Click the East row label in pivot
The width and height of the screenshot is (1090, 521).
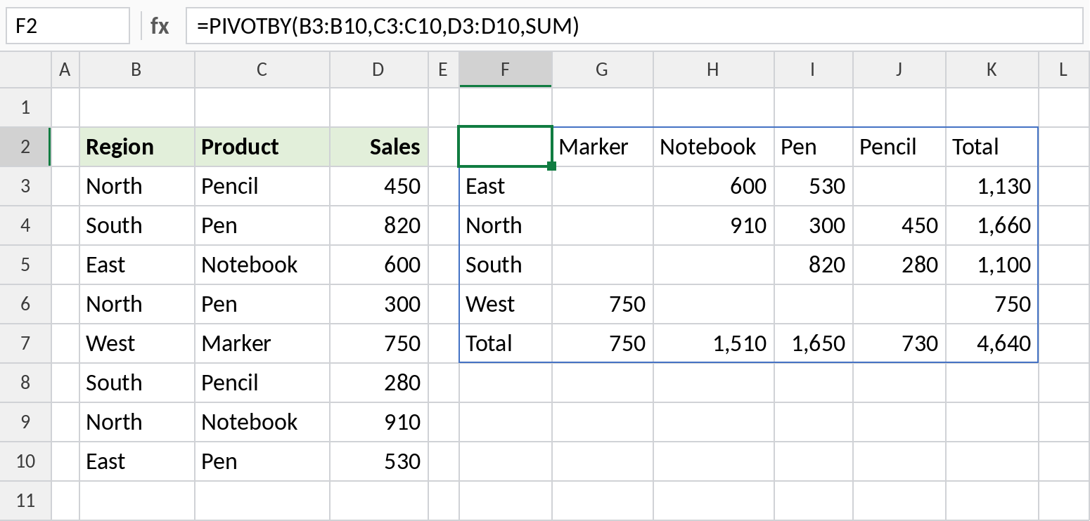pyautogui.click(x=506, y=186)
